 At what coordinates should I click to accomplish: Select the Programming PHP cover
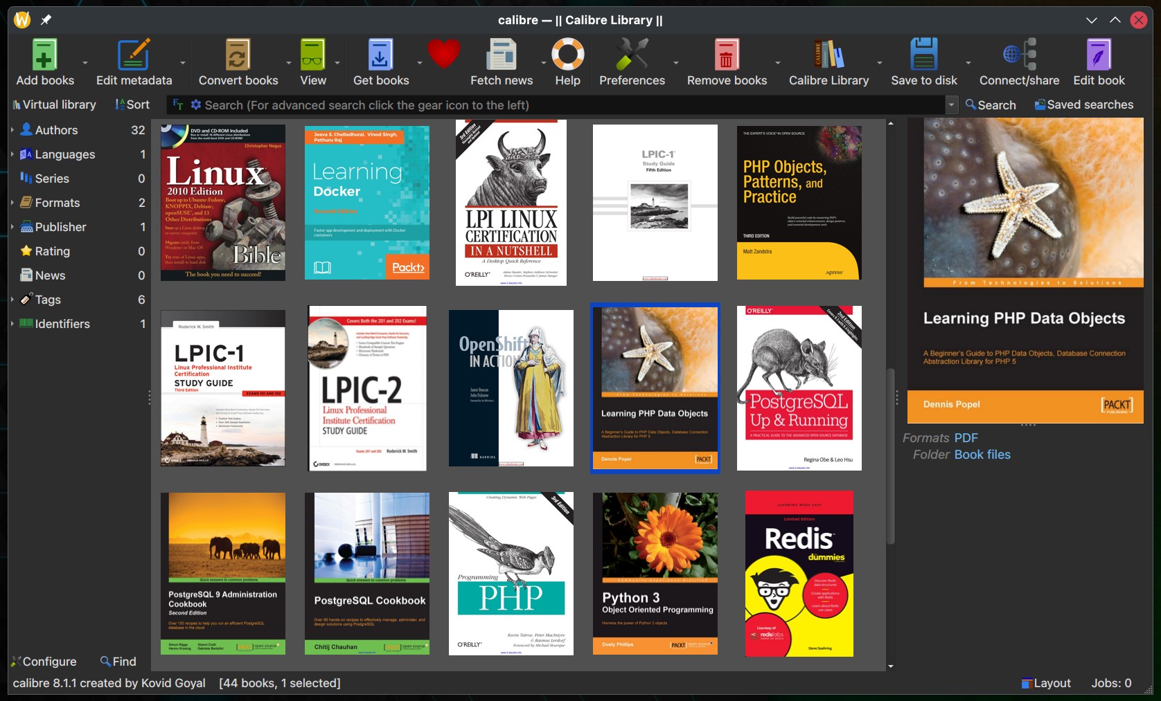[511, 574]
